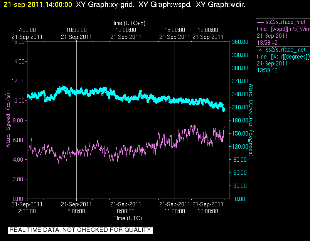Select the 'XY Graph:xy-grid.' title label
Image resolution: width=310 pixels, height=241 pixels.
(105, 5)
